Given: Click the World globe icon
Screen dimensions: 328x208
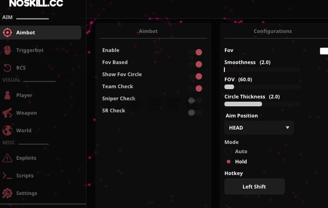Looking at the screenshot, I should [7, 130].
